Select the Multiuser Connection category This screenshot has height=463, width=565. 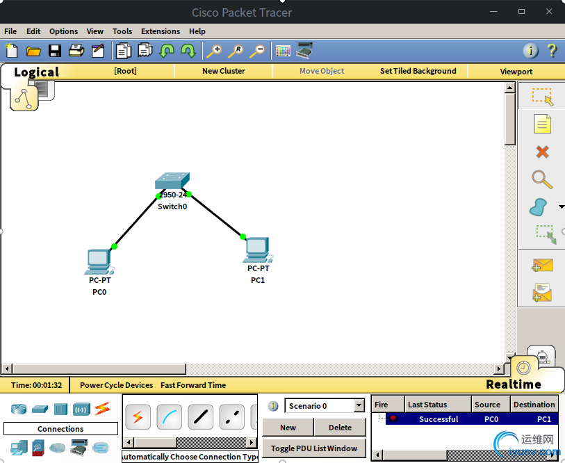pos(101,448)
